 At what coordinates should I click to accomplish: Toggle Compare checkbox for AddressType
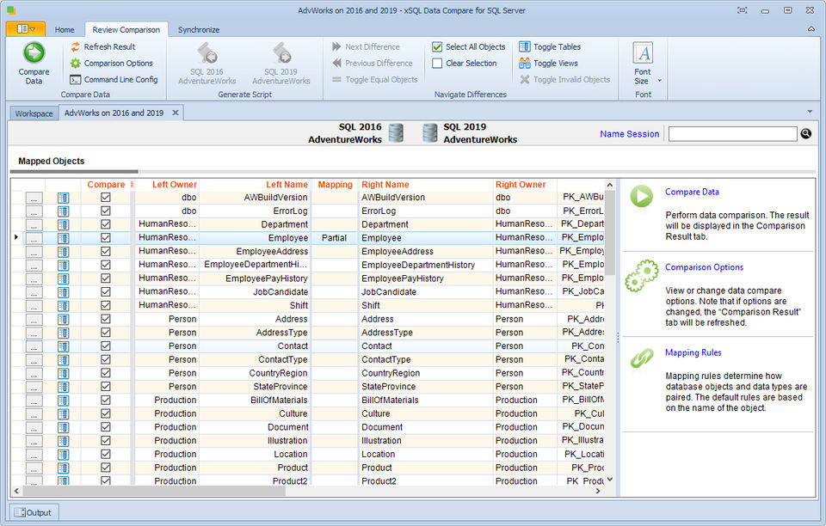[x=106, y=333]
